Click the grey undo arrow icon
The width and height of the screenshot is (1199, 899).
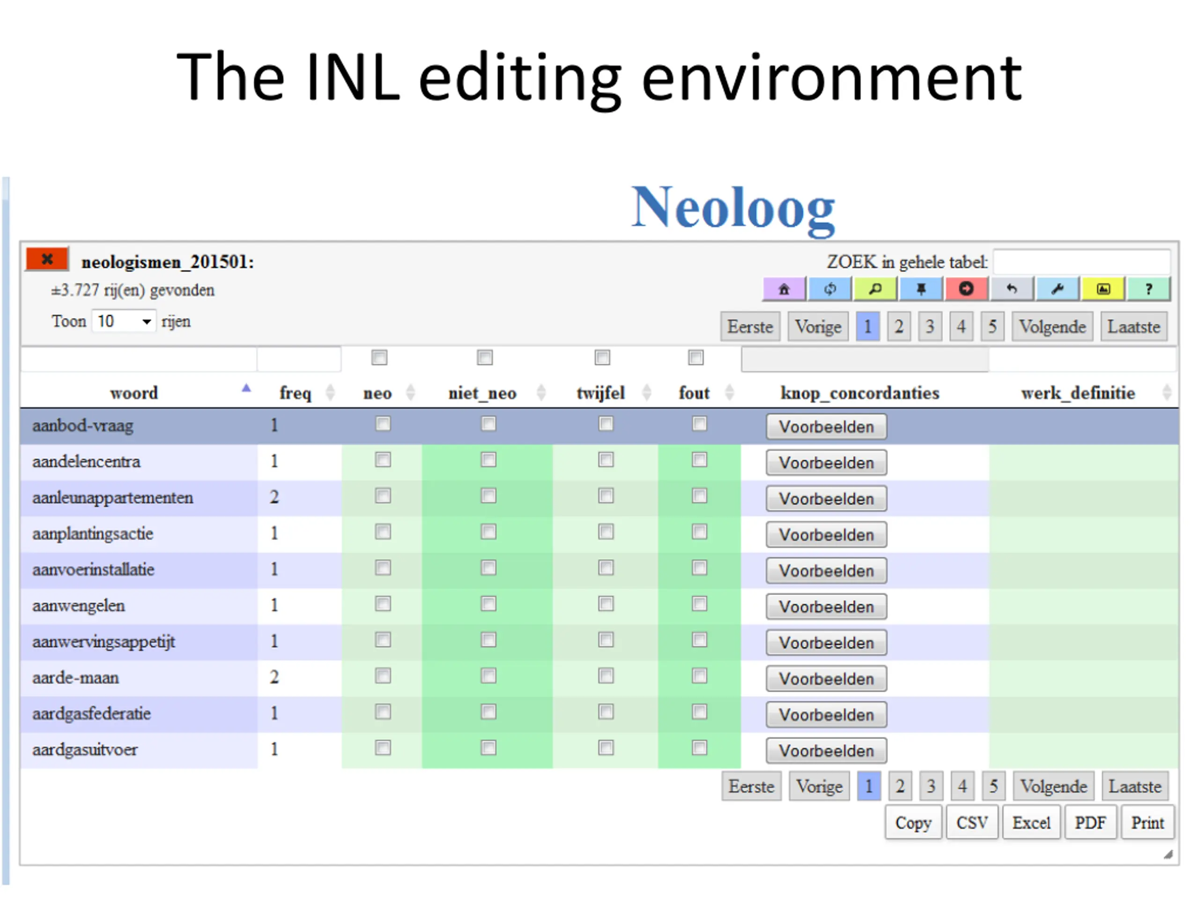coord(1012,289)
